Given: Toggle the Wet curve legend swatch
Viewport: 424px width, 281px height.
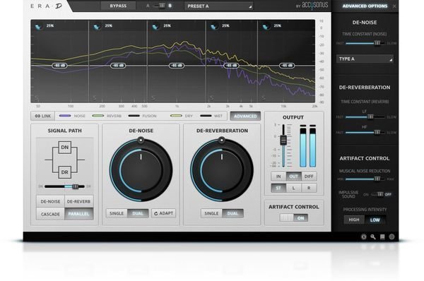Looking at the screenshot, I should (x=206, y=116).
